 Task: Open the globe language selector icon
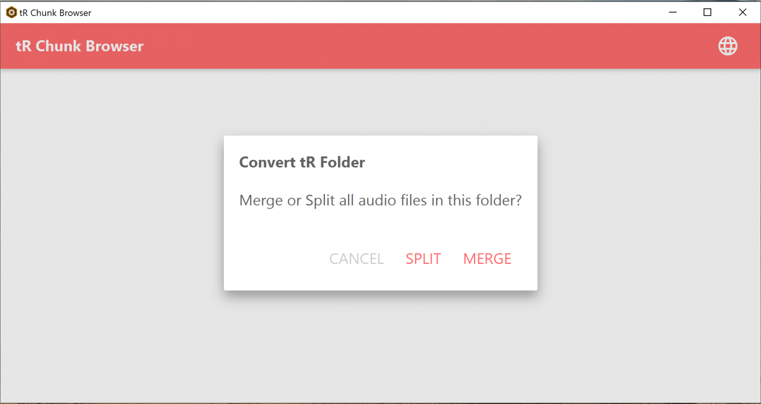point(727,46)
